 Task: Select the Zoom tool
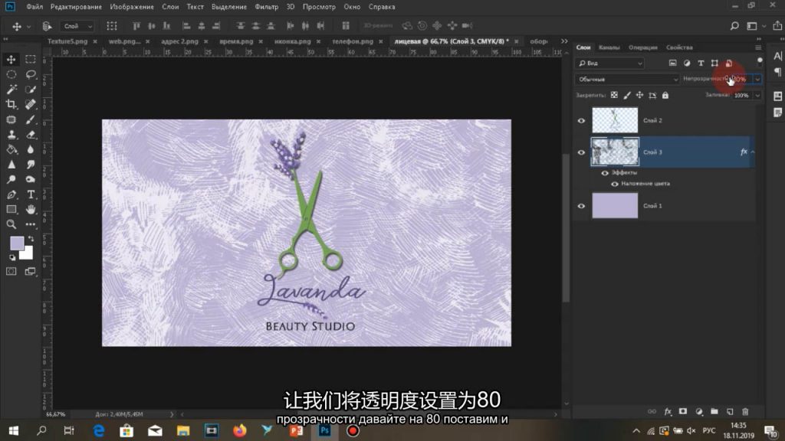pyautogui.click(x=11, y=224)
